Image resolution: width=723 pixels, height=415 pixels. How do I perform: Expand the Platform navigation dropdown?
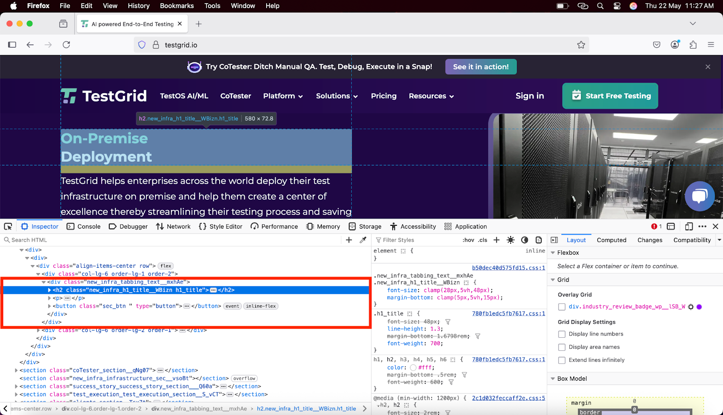[283, 96]
